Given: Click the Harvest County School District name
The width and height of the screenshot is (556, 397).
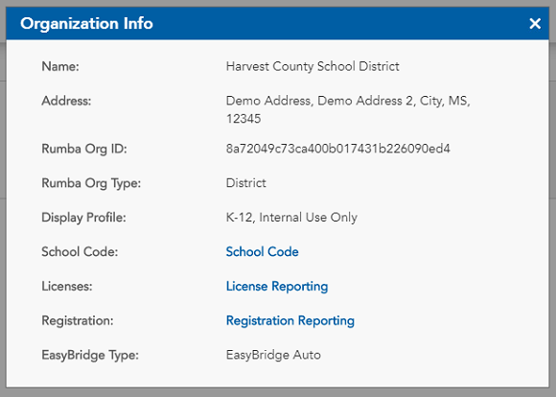Looking at the screenshot, I should click(x=313, y=66).
